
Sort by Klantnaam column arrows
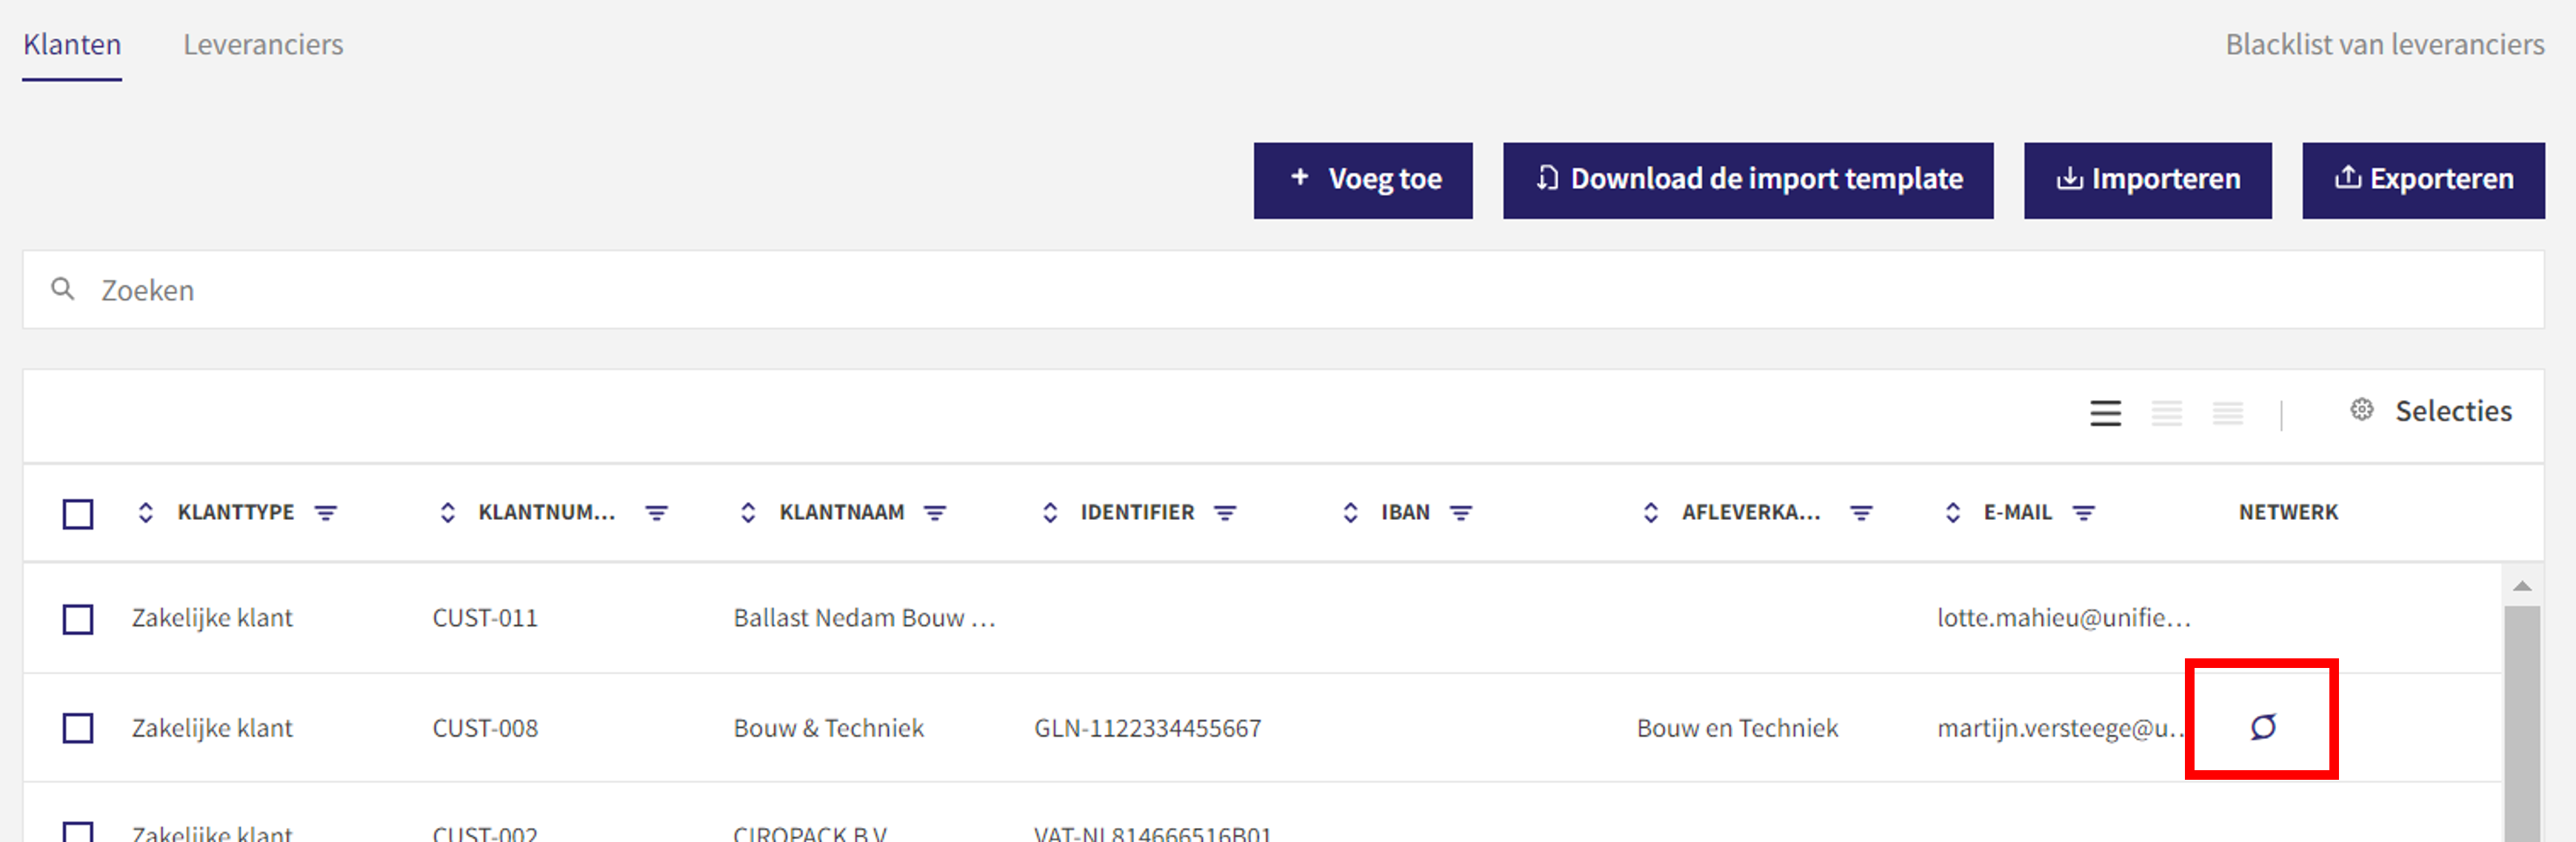click(x=748, y=513)
